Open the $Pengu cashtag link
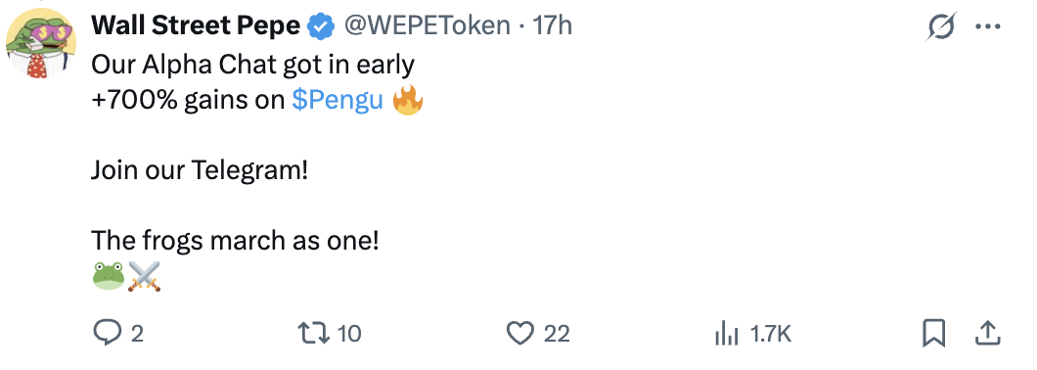The image size is (1037, 370). tap(338, 101)
